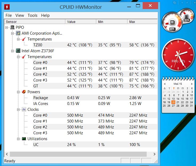Collapse the AMI Corporation node
This screenshot has width=196, height=166.
click(x=12, y=33)
